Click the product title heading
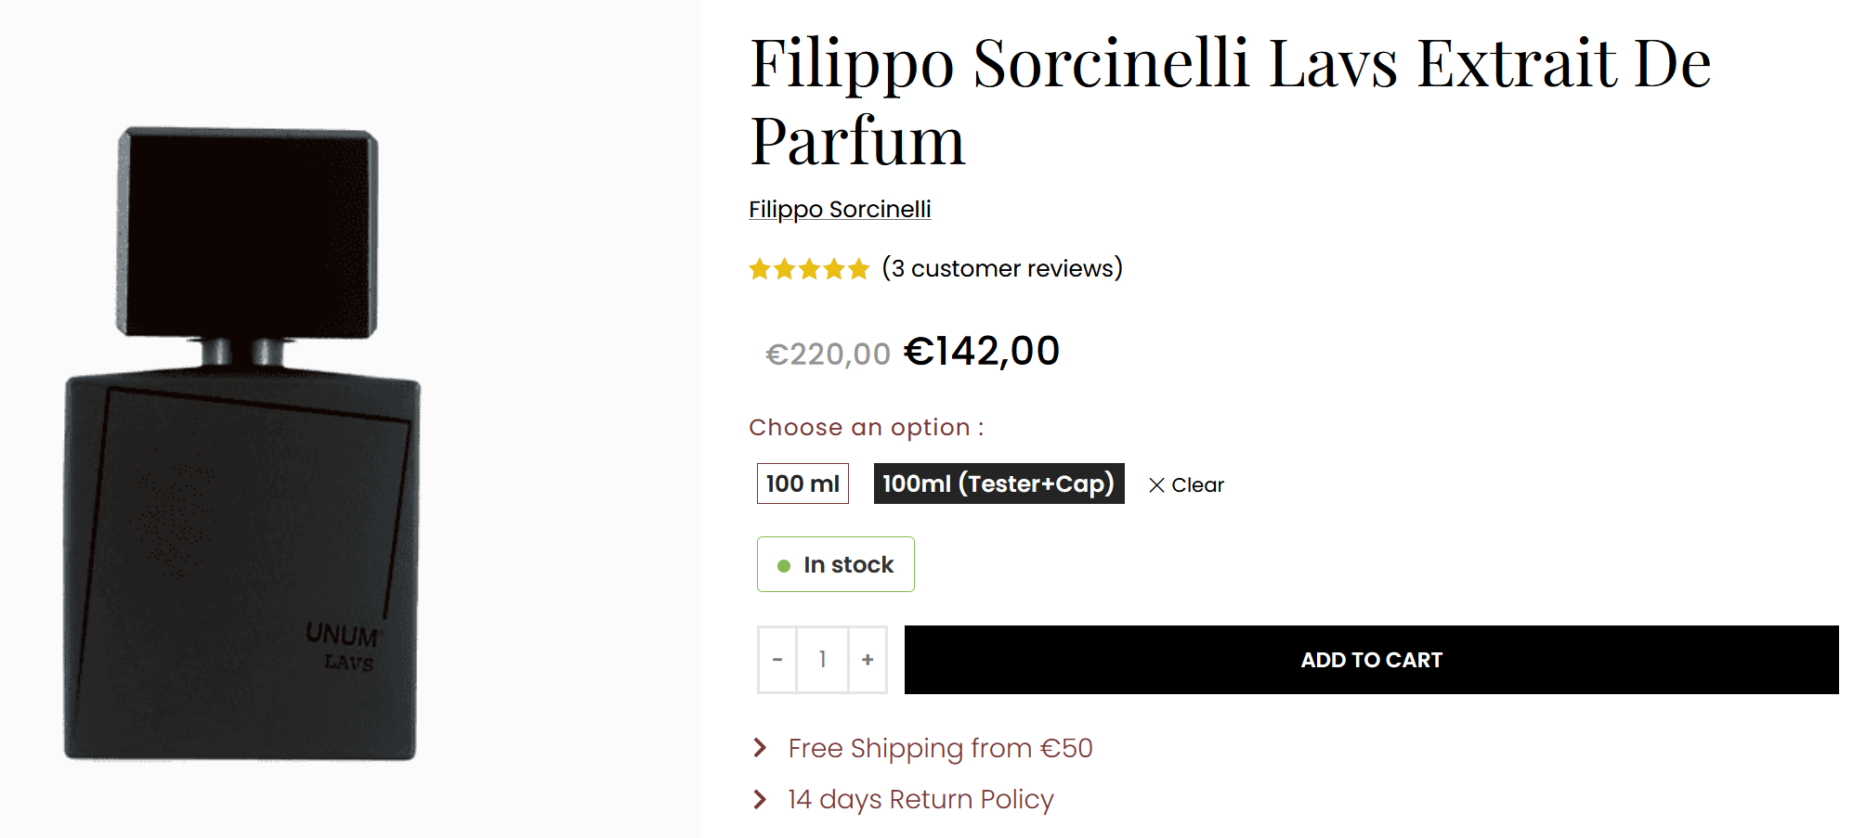Viewport: 1853px width, 838px height. pyautogui.click(x=1230, y=101)
